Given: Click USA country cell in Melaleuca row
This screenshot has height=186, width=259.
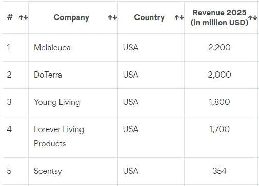Looking at the screenshot, I should pos(151,48).
